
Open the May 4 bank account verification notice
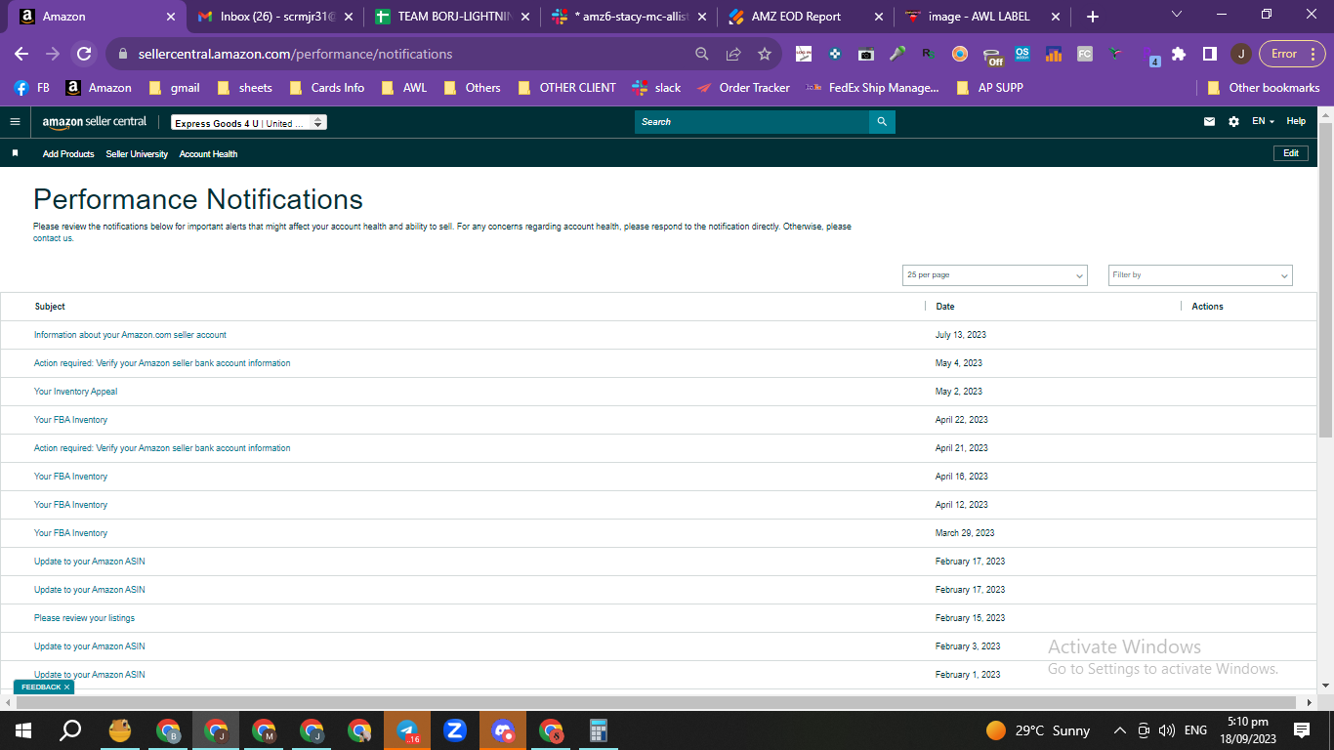(x=162, y=363)
